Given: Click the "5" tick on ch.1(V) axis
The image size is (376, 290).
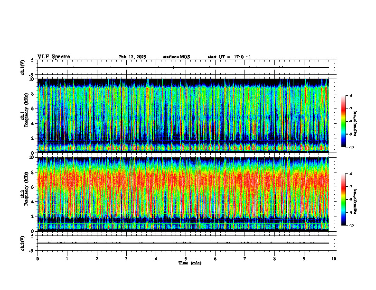Looking at the screenshot, I should (x=32, y=60).
